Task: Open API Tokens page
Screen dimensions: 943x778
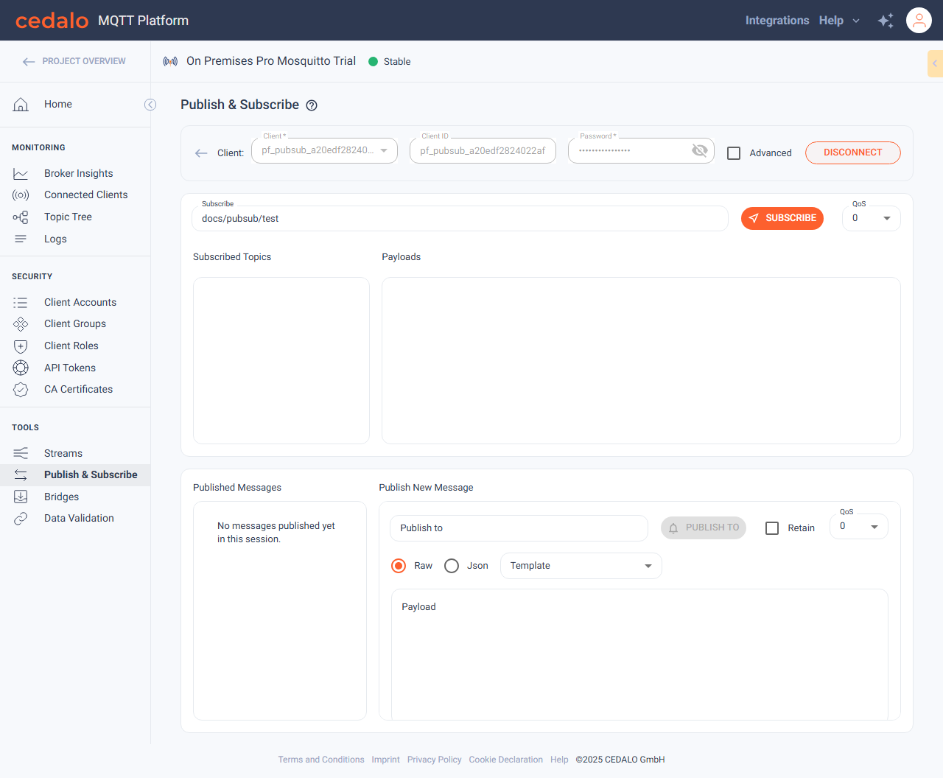Action: pyautogui.click(x=70, y=368)
